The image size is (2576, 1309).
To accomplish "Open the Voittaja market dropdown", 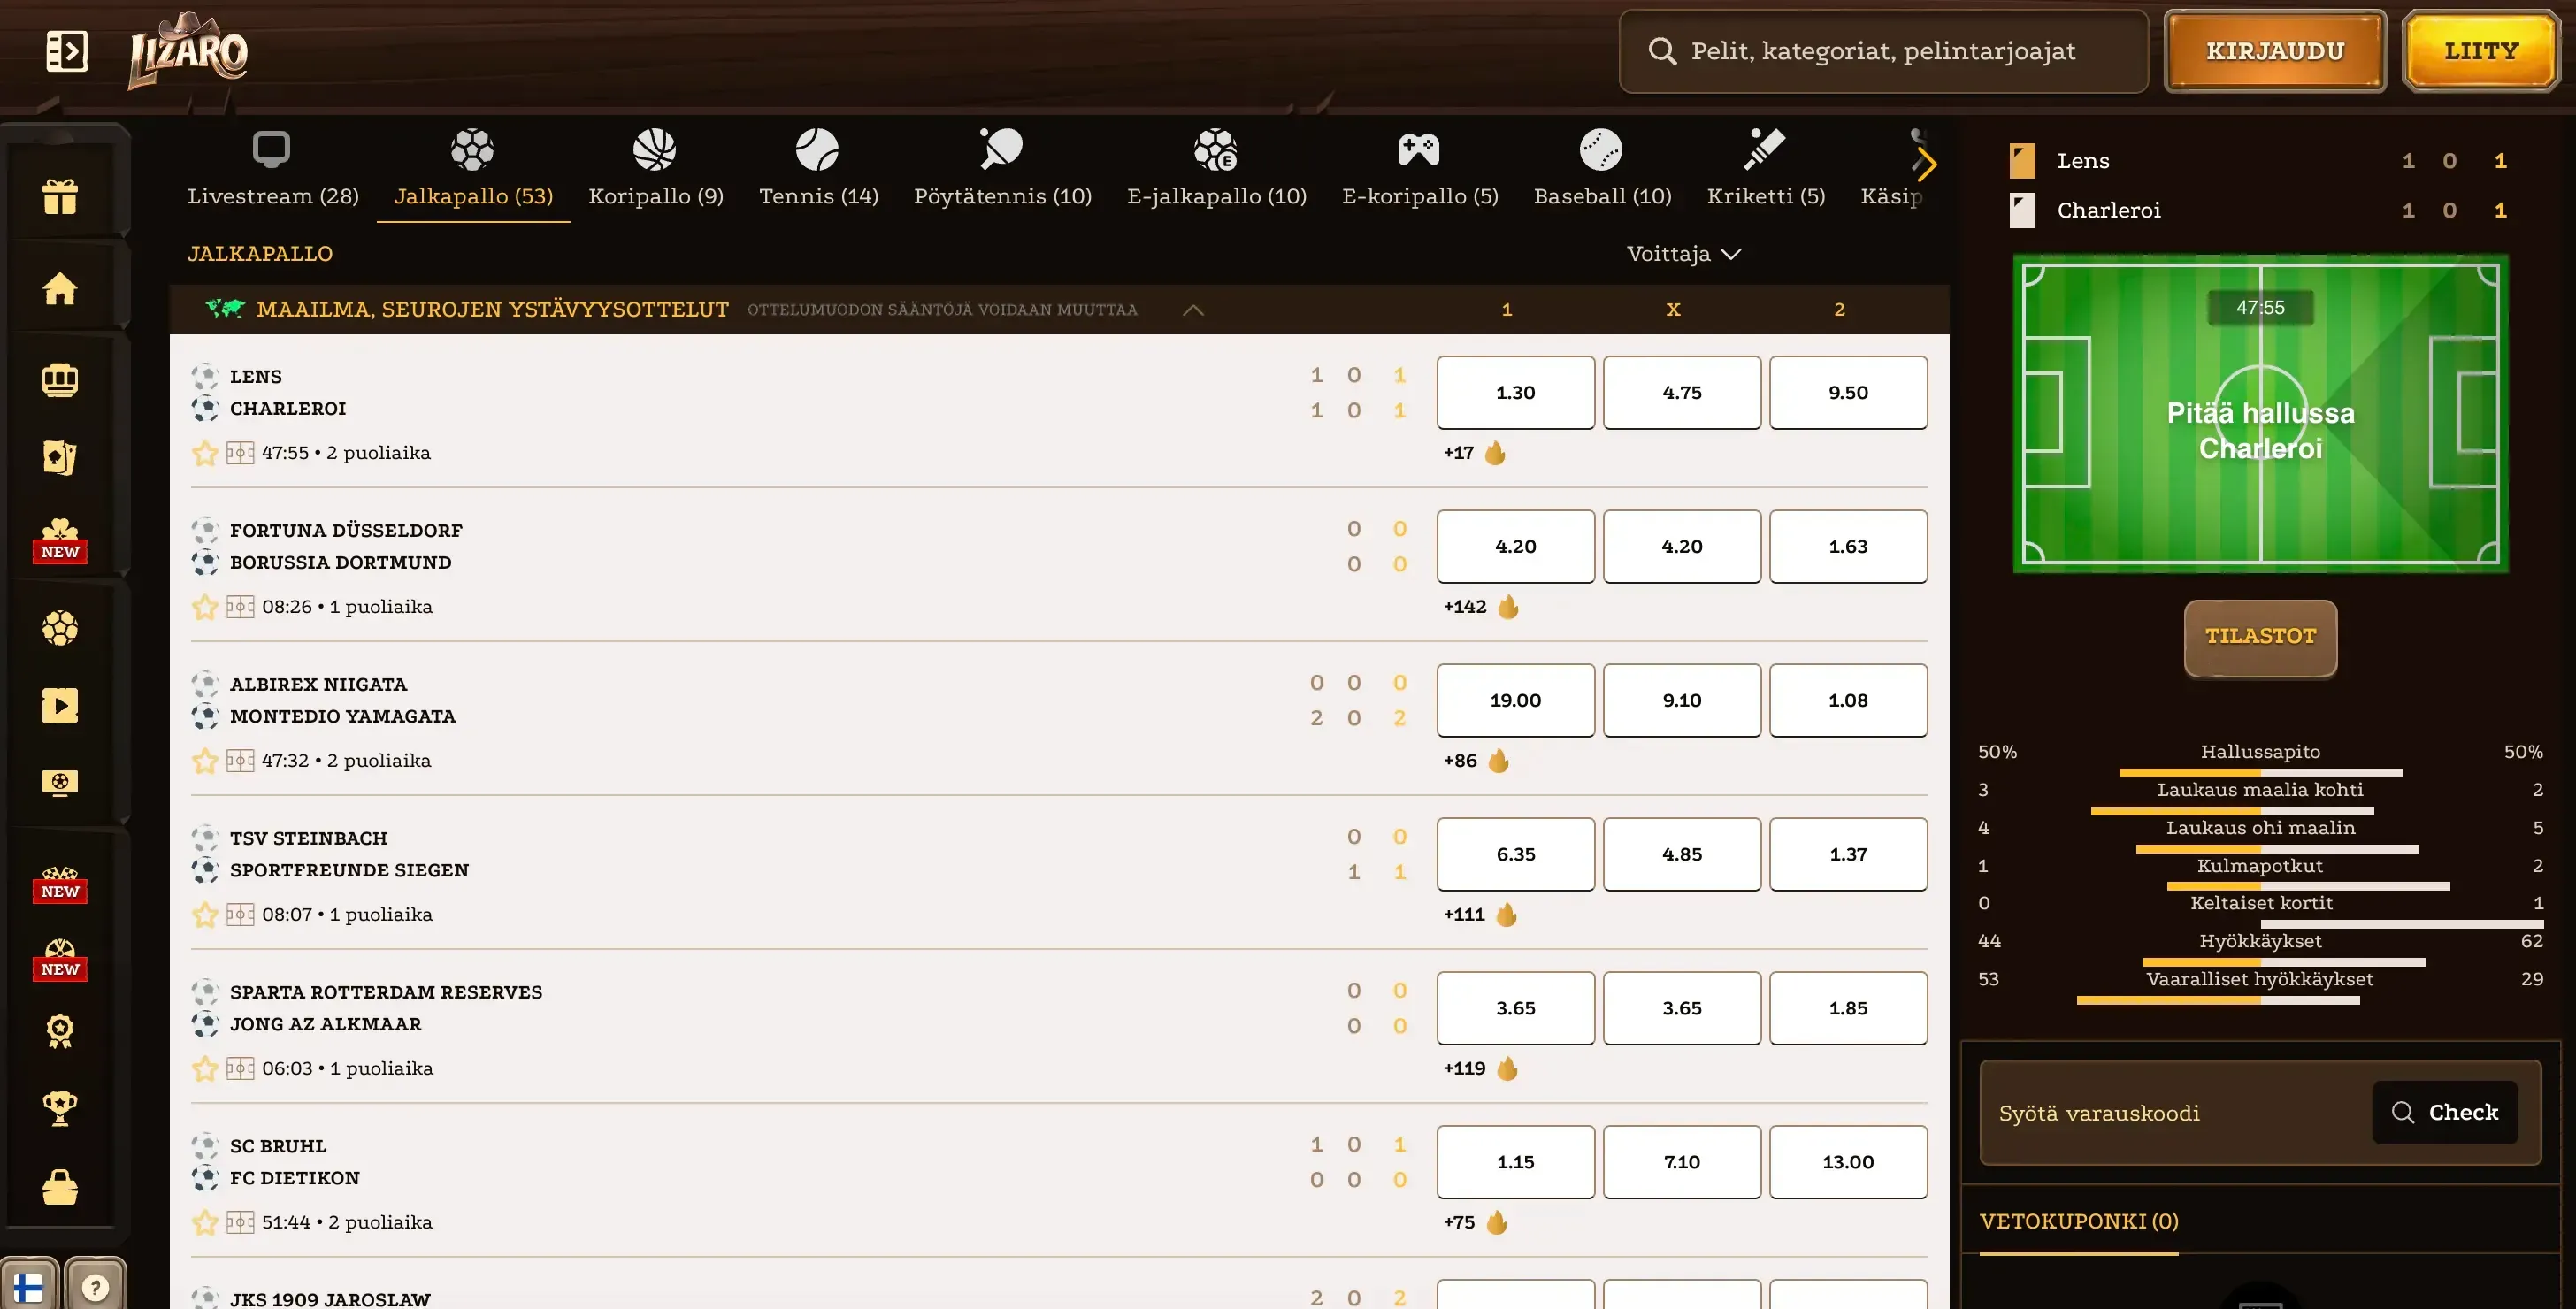I will 1684,254.
